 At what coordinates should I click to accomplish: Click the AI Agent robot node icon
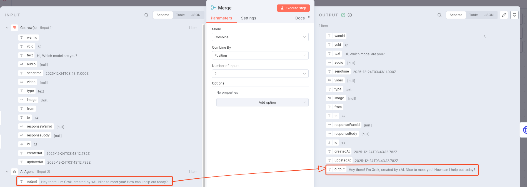pyautogui.click(x=14, y=172)
